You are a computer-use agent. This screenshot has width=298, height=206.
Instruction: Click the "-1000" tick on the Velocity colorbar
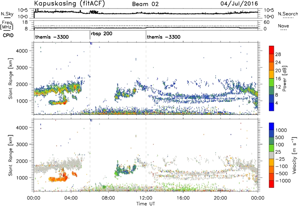pyautogui.click(x=283, y=181)
